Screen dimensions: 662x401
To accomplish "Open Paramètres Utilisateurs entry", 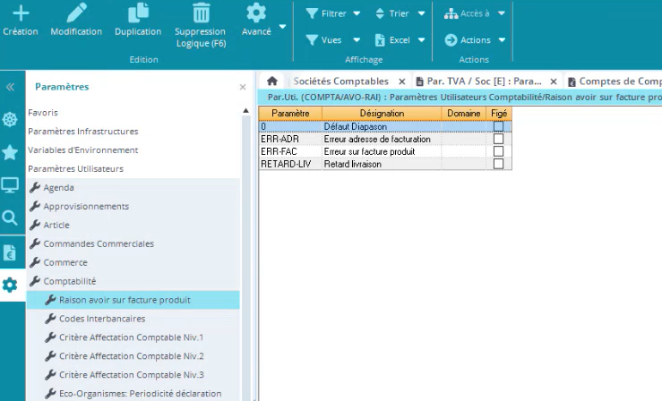I will 75,168.
